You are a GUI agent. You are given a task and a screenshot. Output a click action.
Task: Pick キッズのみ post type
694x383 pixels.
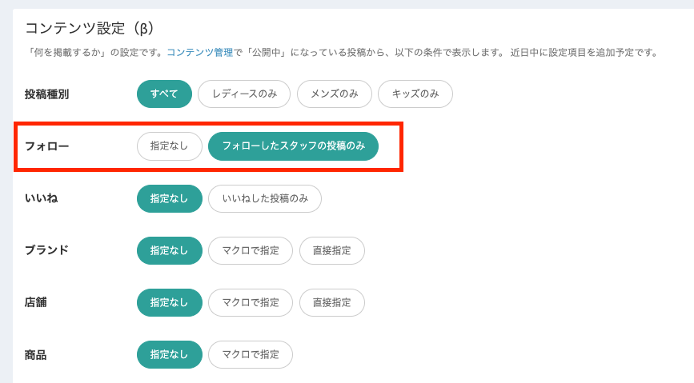pyautogui.click(x=415, y=94)
